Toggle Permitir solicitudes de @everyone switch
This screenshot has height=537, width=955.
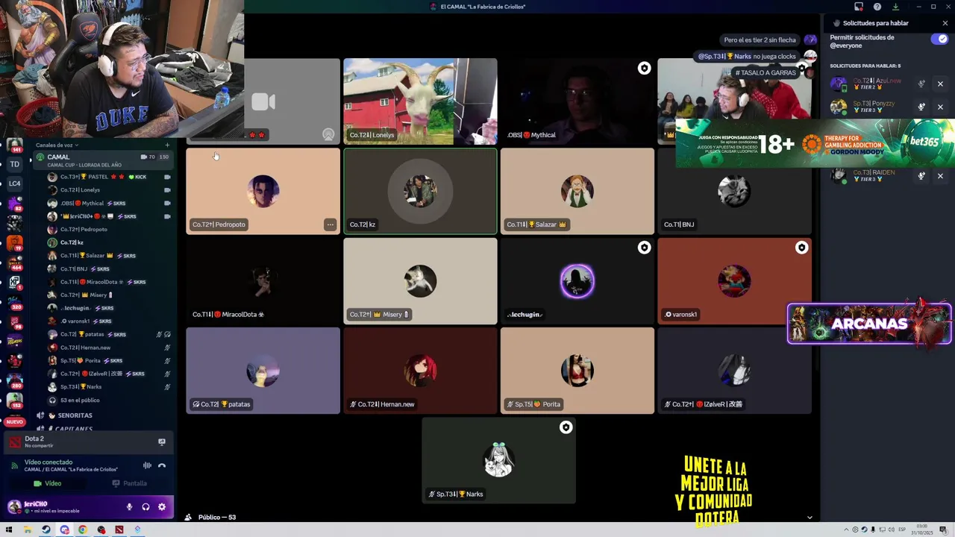pos(939,39)
